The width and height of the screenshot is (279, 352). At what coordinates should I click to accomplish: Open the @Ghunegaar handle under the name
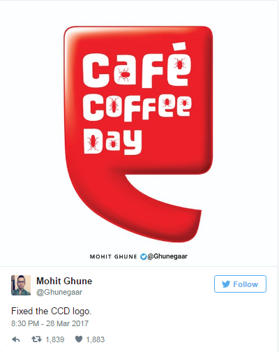coord(59,292)
